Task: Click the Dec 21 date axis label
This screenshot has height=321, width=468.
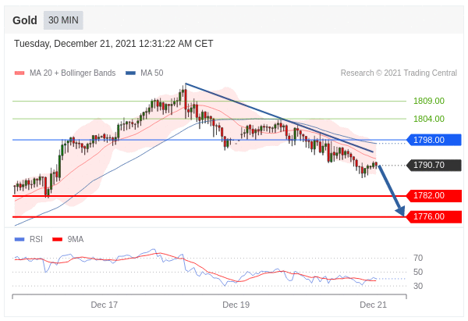Action: (x=373, y=305)
